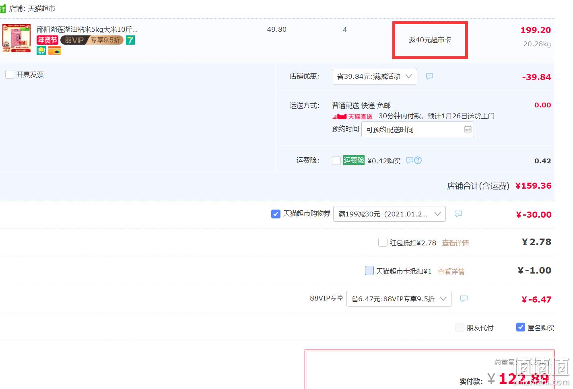Viewport: 573px width, 389px height.
Task: Click the coupon amount ¥-30.00
Action: (x=534, y=215)
